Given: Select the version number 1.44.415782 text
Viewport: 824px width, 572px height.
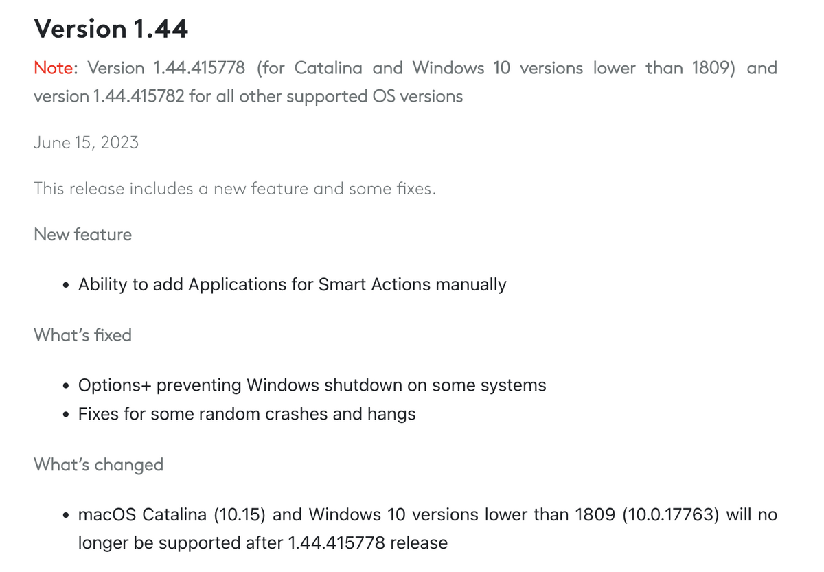Looking at the screenshot, I should (x=138, y=96).
